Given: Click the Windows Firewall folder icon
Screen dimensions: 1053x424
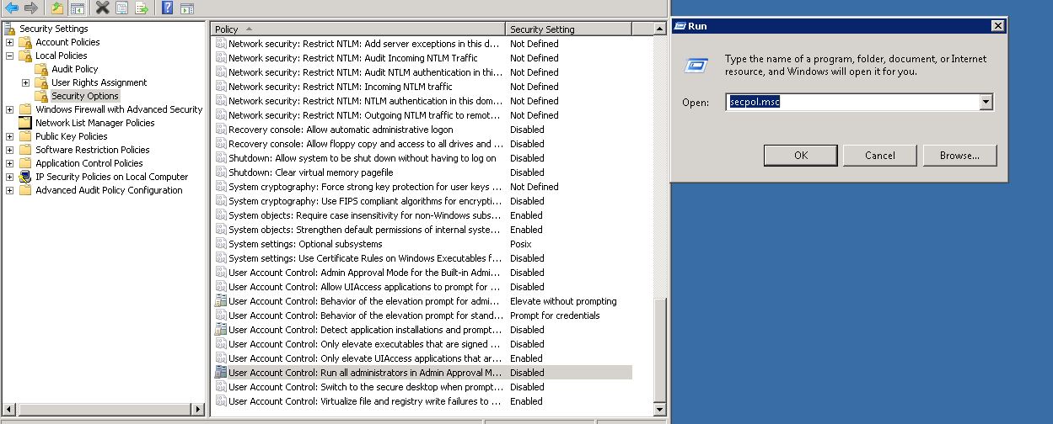Looking at the screenshot, I should click(x=25, y=109).
